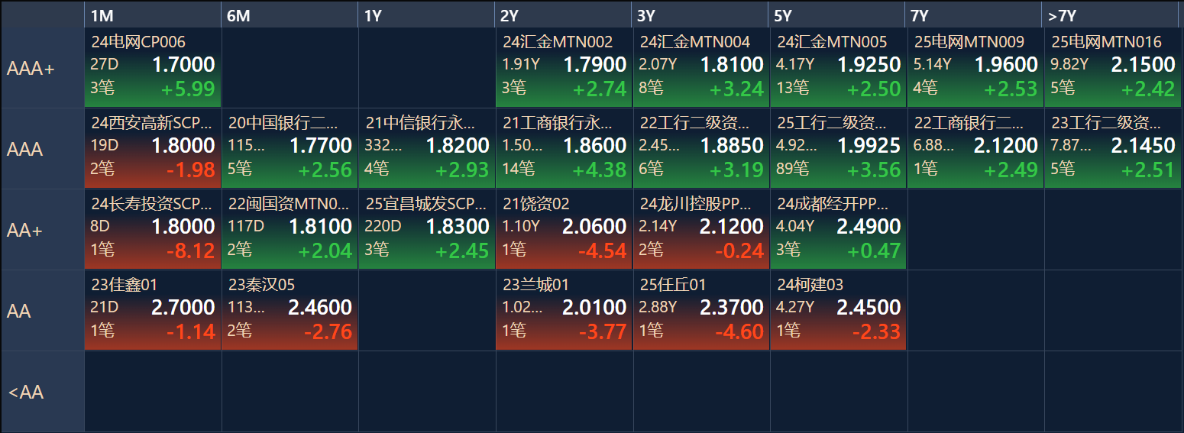The image size is (1184, 433).
Task: Open the 21饶资02 bond cell
Action: [x=564, y=231]
